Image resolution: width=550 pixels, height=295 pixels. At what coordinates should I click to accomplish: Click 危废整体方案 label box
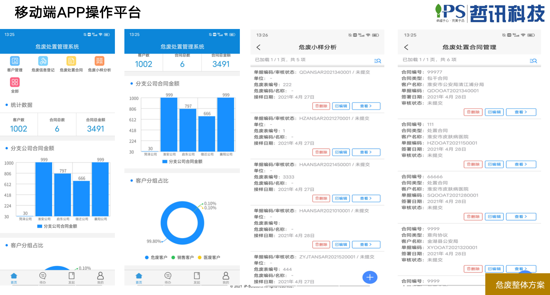(518, 284)
